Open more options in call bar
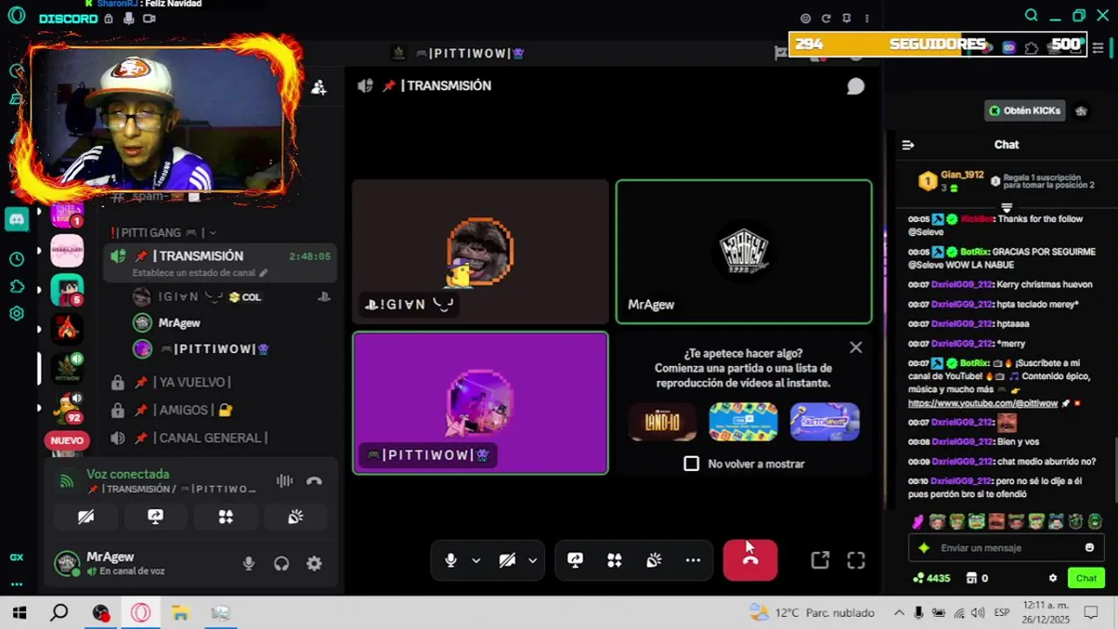The image size is (1118, 629). tap(693, 560)
